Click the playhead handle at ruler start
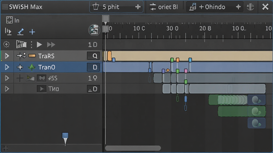 coord(105,29)
